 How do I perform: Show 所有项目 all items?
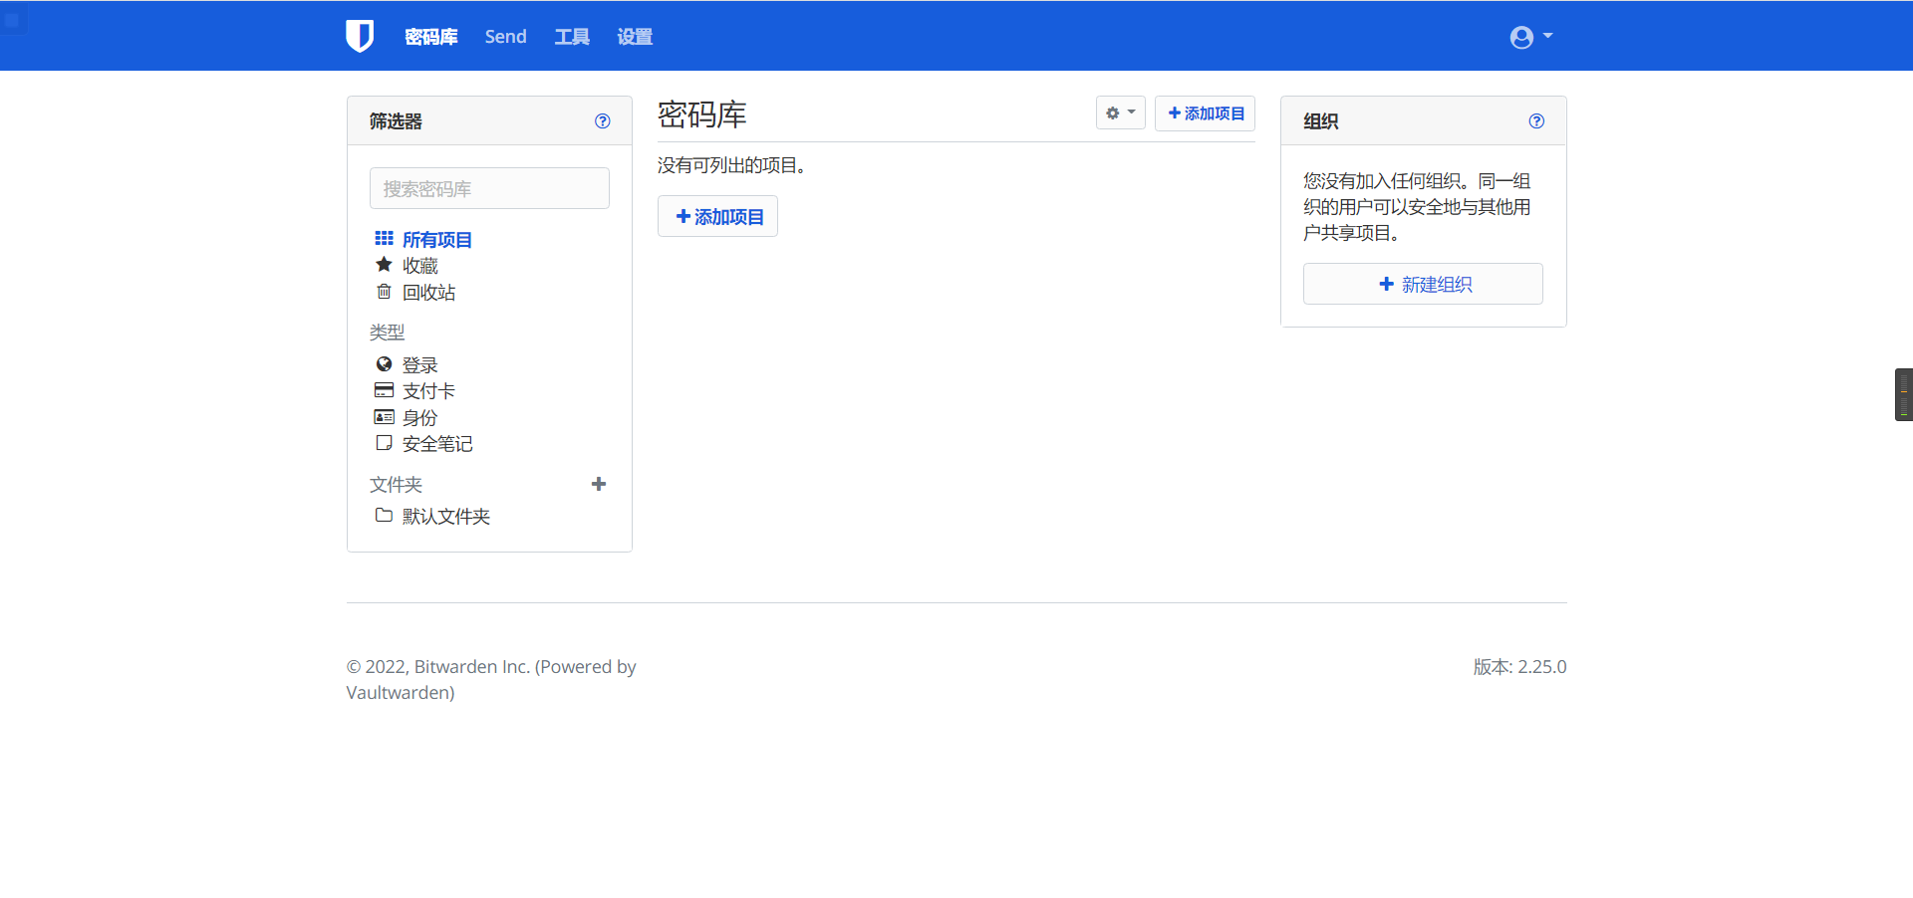[x=436, y=240]
